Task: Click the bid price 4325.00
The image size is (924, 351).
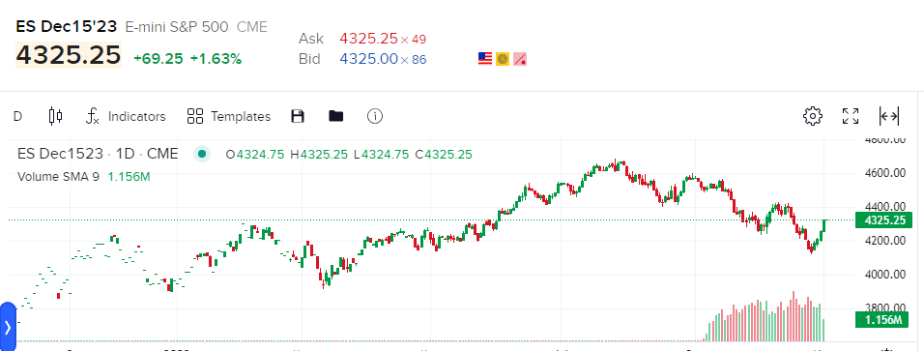Action: (369, 59)
